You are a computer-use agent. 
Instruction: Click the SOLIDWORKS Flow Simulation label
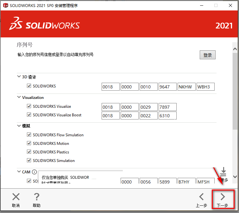58,135
